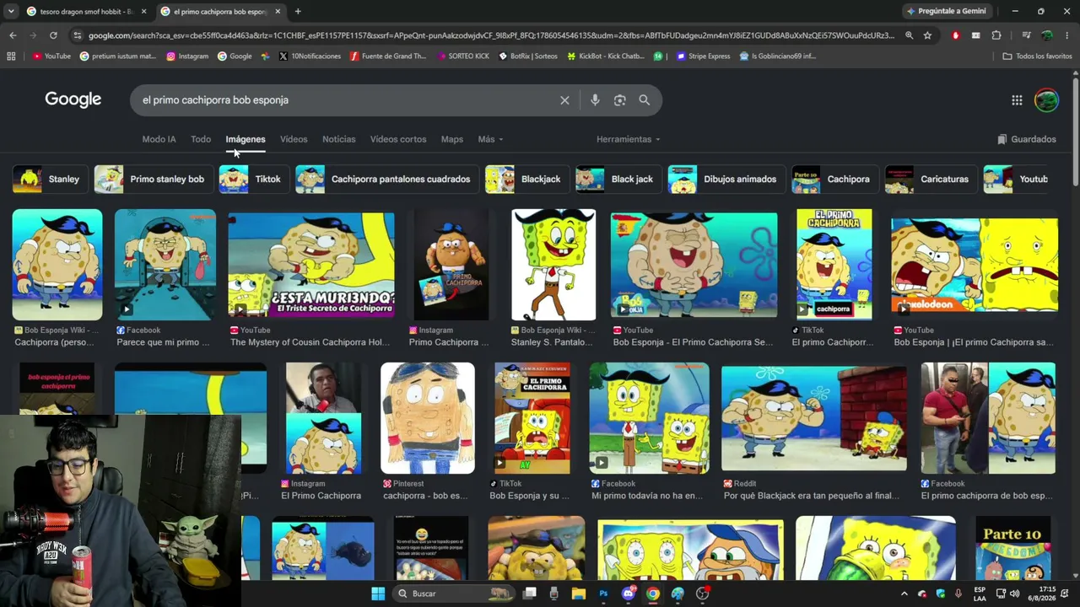This screenshot has width=1080, height=607.
Task: Open the YouTube bookmark
Action: [51, 56]
